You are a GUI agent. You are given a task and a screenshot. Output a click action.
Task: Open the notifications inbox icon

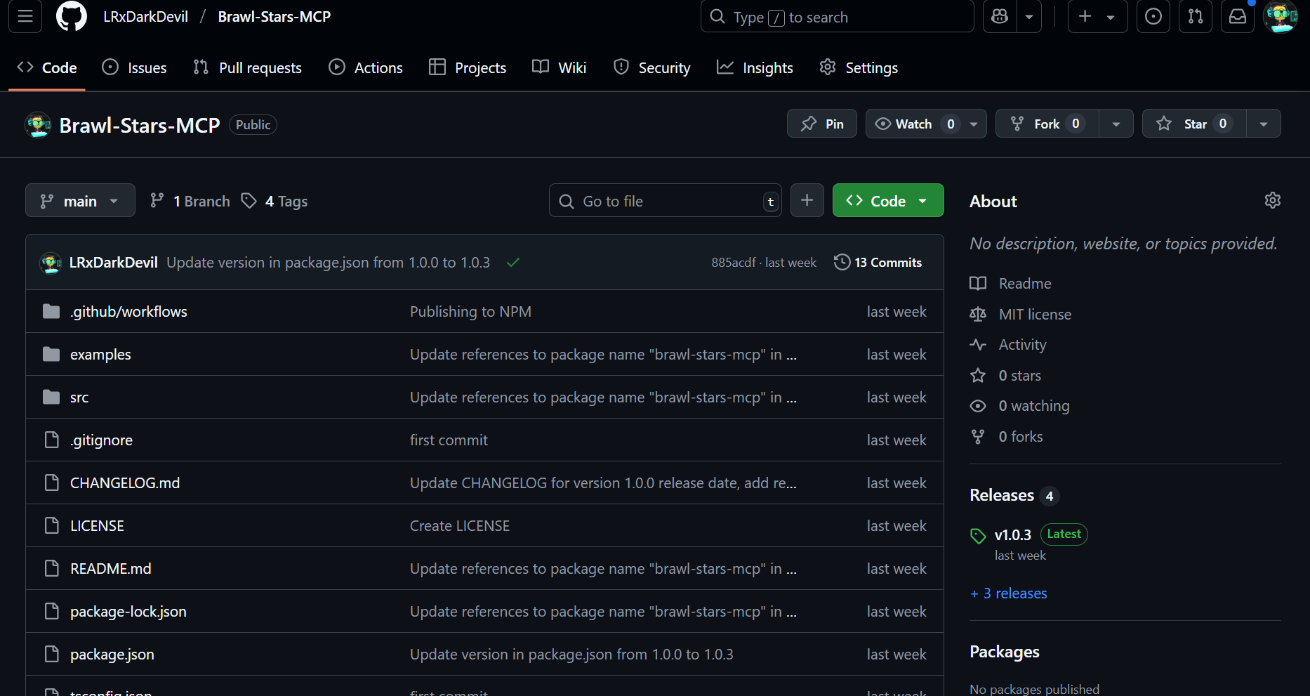1238,16
